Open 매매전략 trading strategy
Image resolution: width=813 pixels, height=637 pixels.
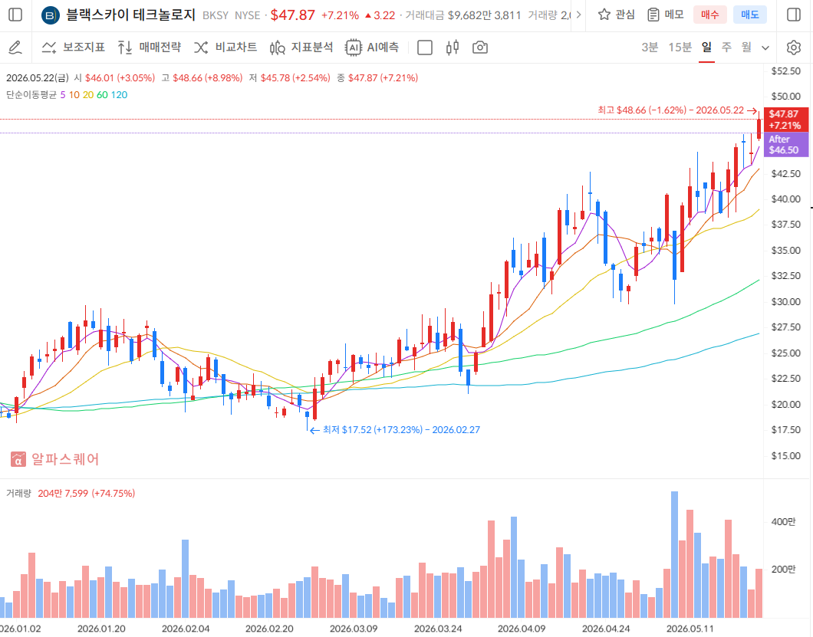150,48
